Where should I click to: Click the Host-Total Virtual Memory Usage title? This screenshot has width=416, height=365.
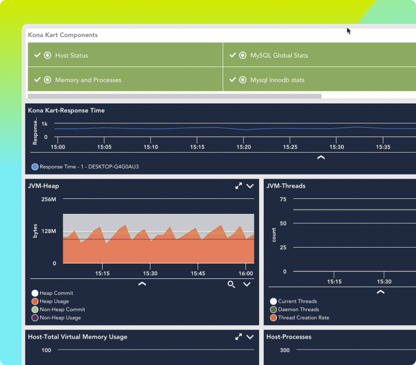point(77,337)
